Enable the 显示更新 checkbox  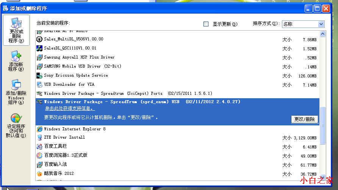point(206,24)
